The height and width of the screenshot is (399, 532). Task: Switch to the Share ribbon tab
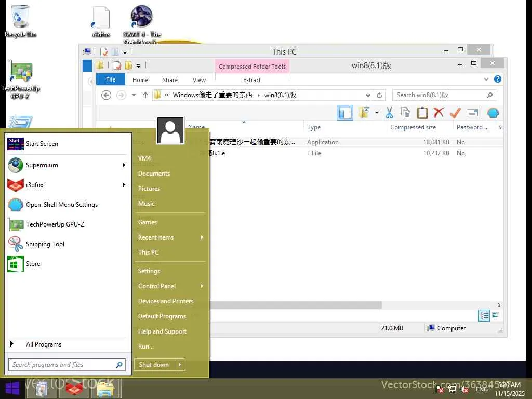(x=170, y=80)
